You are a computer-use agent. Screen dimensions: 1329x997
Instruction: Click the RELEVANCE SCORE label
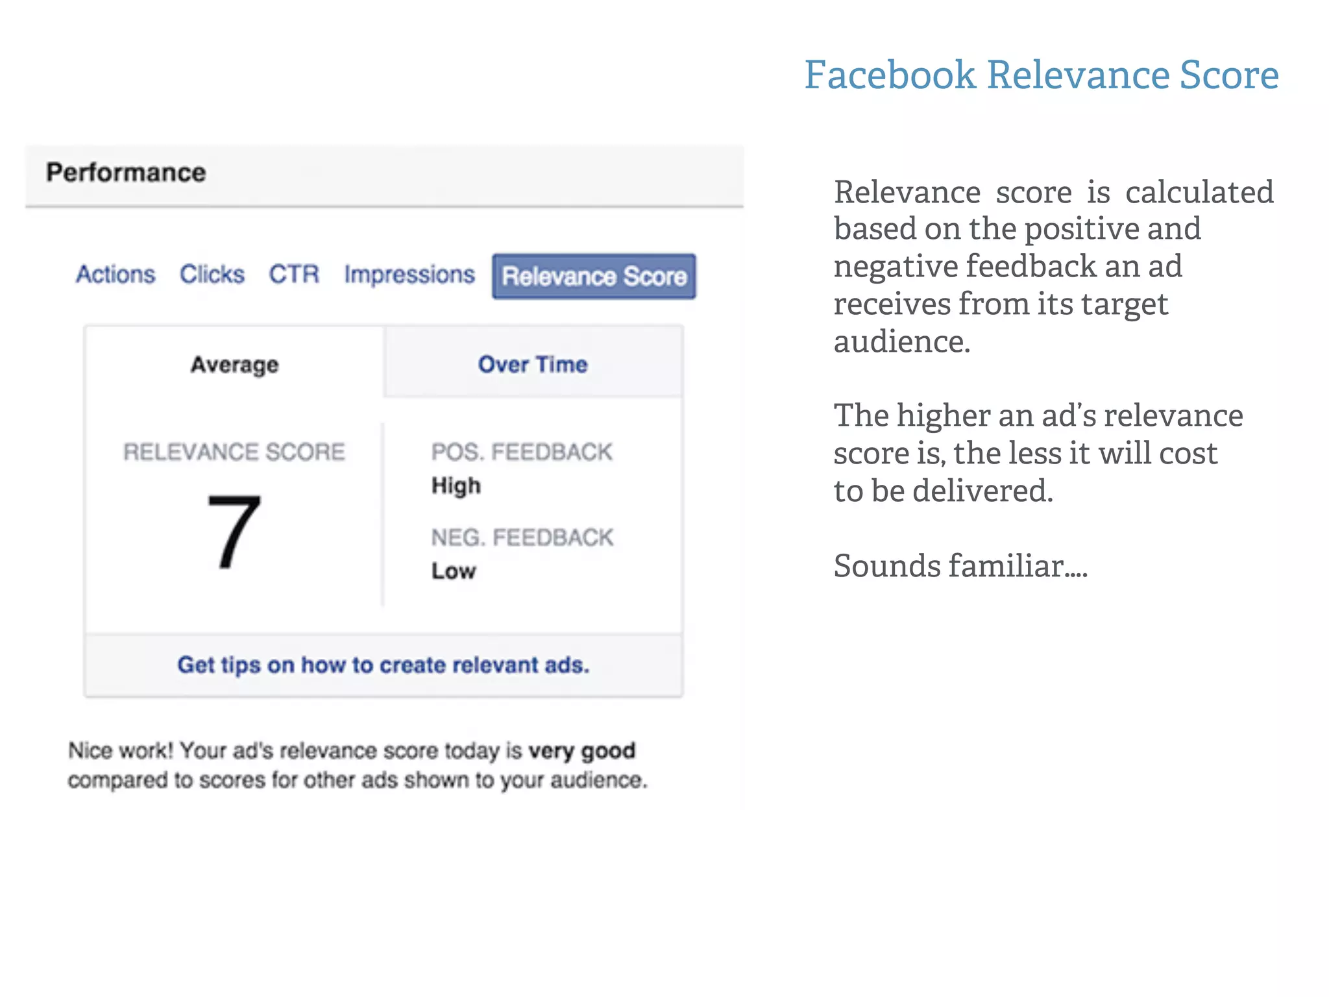pyautogui.click(x=234, y=452)
